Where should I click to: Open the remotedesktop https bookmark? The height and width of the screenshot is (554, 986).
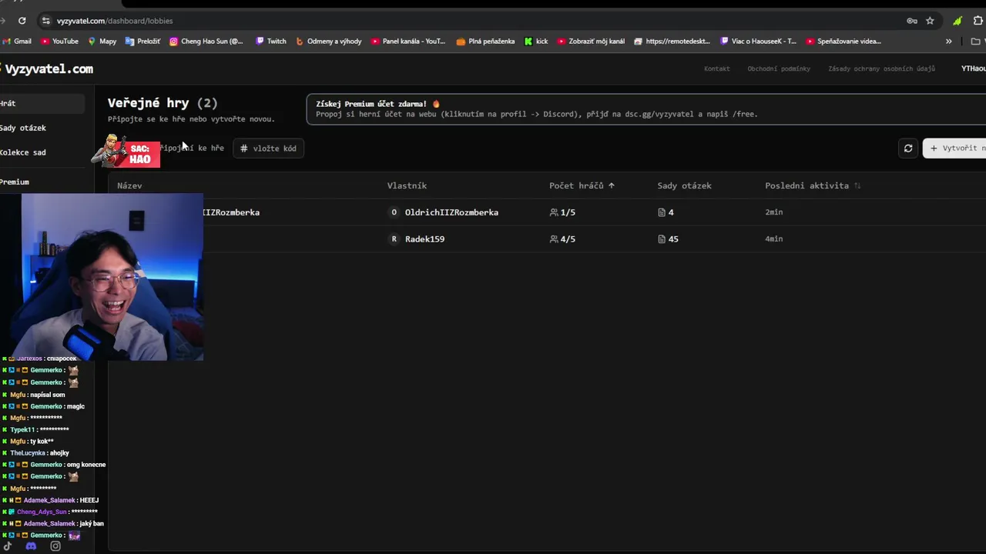pyautogui.click(x=672, y=42)
